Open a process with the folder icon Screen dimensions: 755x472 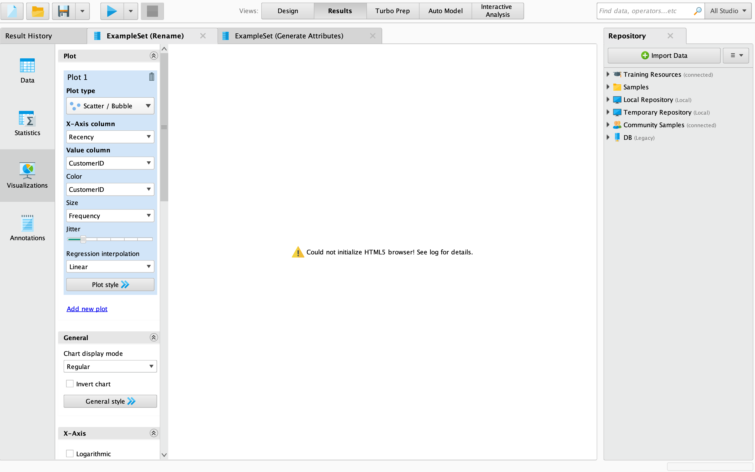pos(38,11)
